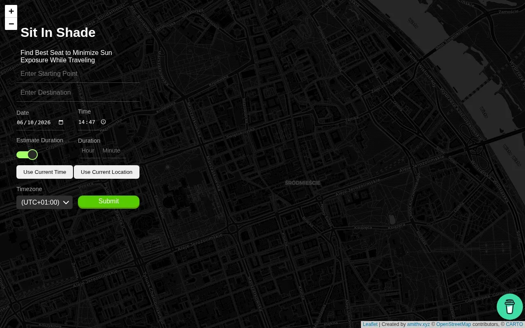525x328 pixels.
Task: Click the Minute duration field
Action: 114,151
